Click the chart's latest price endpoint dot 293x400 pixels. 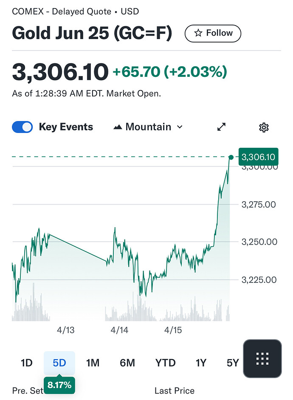point(231,157)
